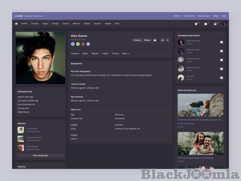Expand the More dropdown in profile tabs
The height and width of the screenshot is (181, 241).
pyautogui.click(x=126, y=53)
